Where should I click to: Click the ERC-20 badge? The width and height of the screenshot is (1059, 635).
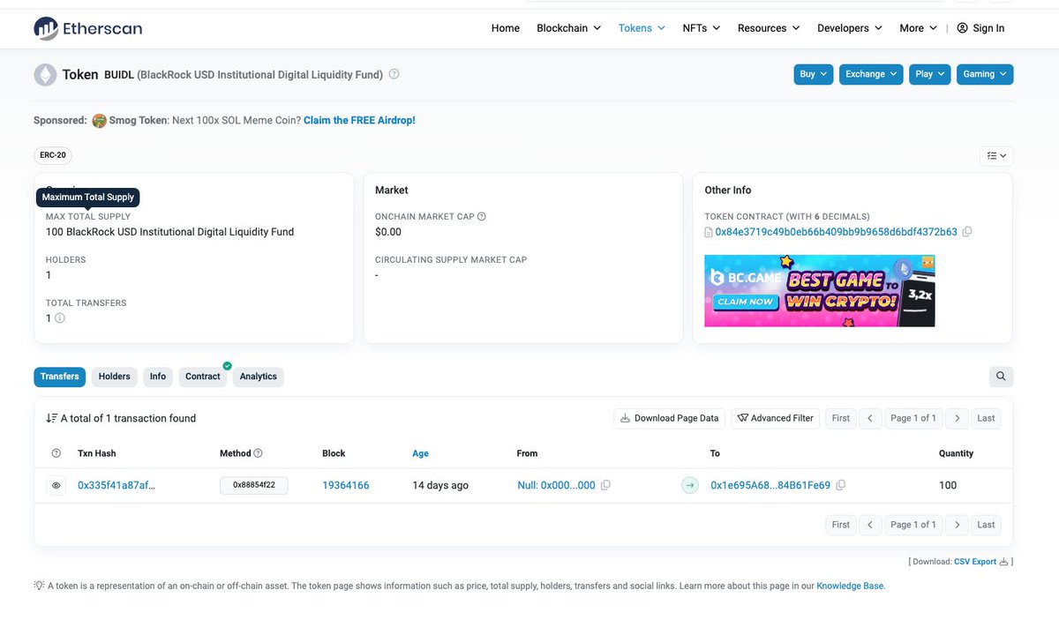point(53,155)
